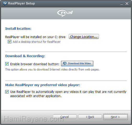Click the RealPlayer icon in the title bar
Image resolution: width=132 pixels, height=125 pixels.
coord(5,3)
